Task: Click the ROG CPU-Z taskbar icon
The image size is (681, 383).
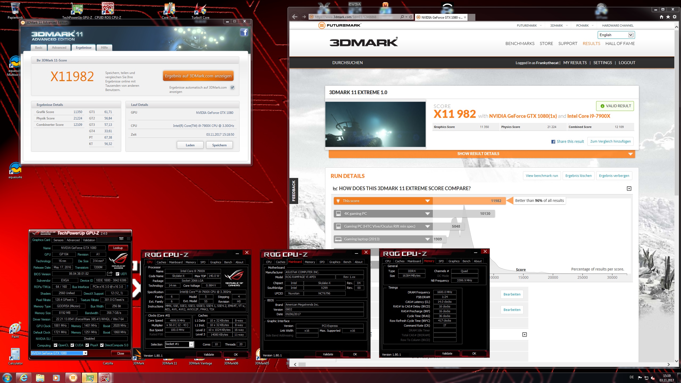Action: [105, 378]
